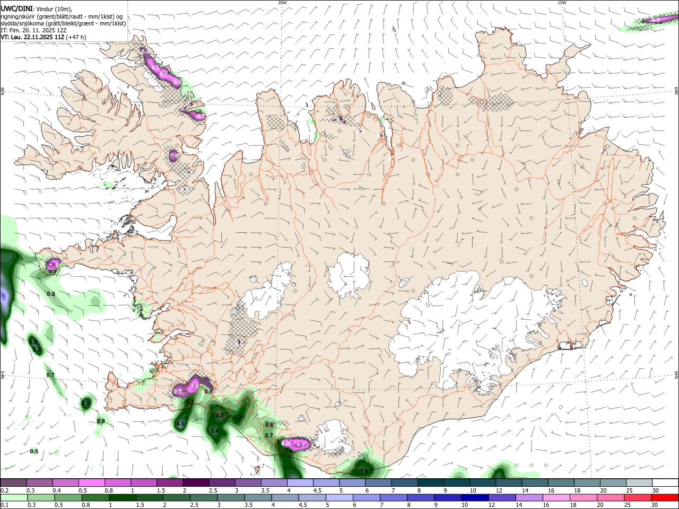Click the 0.1 label in the rain legend
This screenshot has height=509, width=679.
(x=4, y=505)
